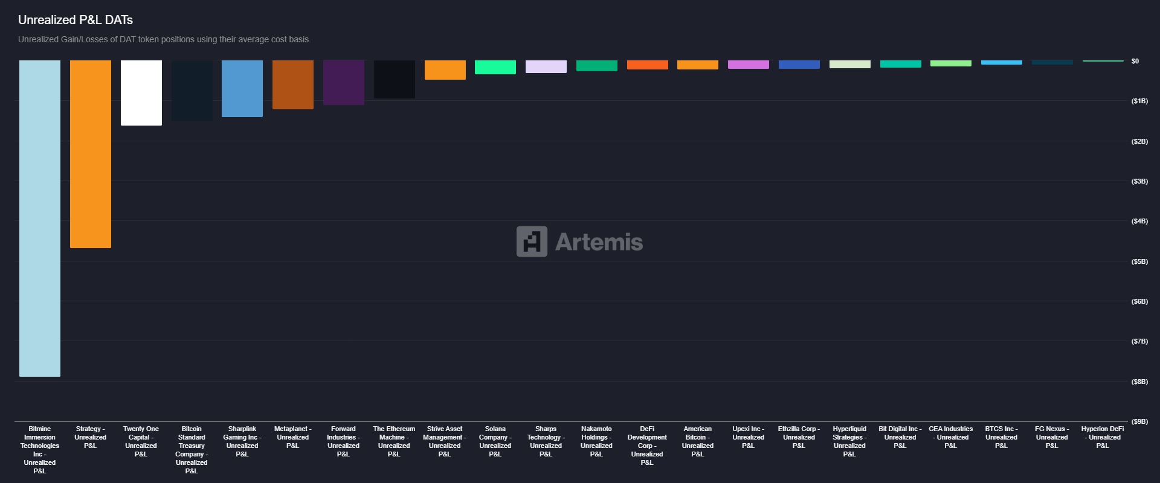Select the blue Sharplink Gaming bar
1160x483 pixels.
242,88
